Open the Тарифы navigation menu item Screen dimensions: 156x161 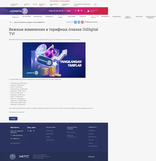pos(60,17)
